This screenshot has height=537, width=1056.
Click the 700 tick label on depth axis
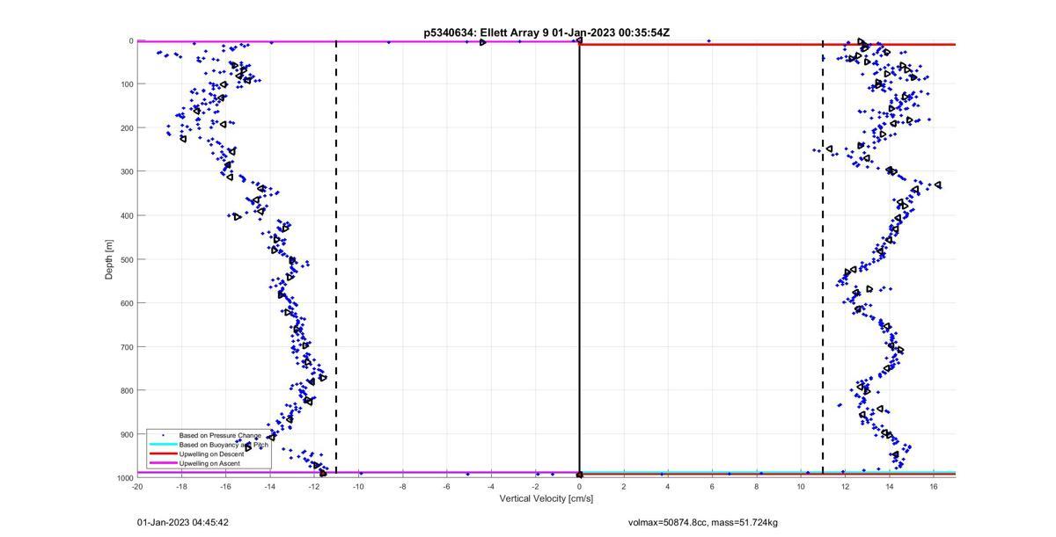point(126,347)
